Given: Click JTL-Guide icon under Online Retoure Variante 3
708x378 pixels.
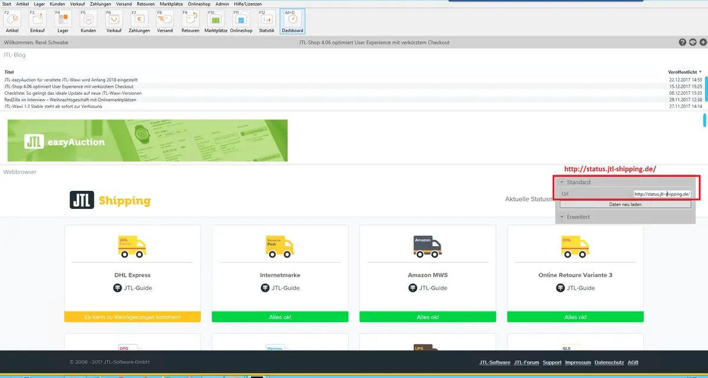Looking at the screenshot, I should click(560, 288).
